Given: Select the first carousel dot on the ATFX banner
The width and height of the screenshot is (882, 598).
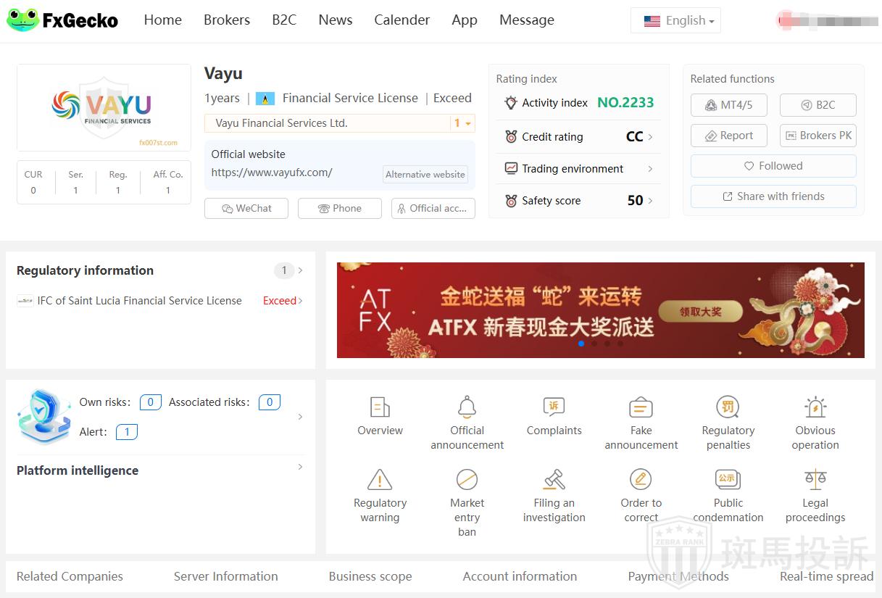Looking at the screenshot, I should pos(581,344).
